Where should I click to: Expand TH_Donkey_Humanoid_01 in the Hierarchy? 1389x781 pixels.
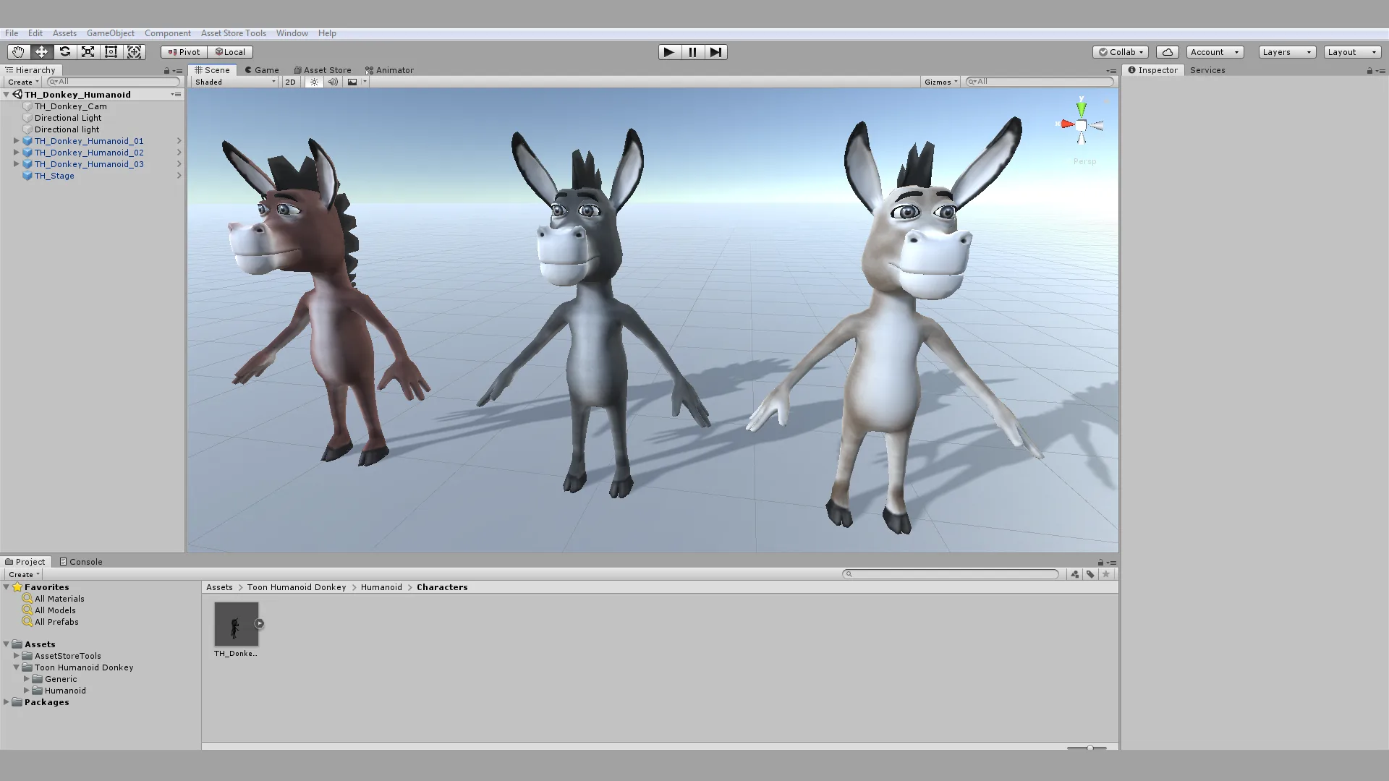point(16,141)
